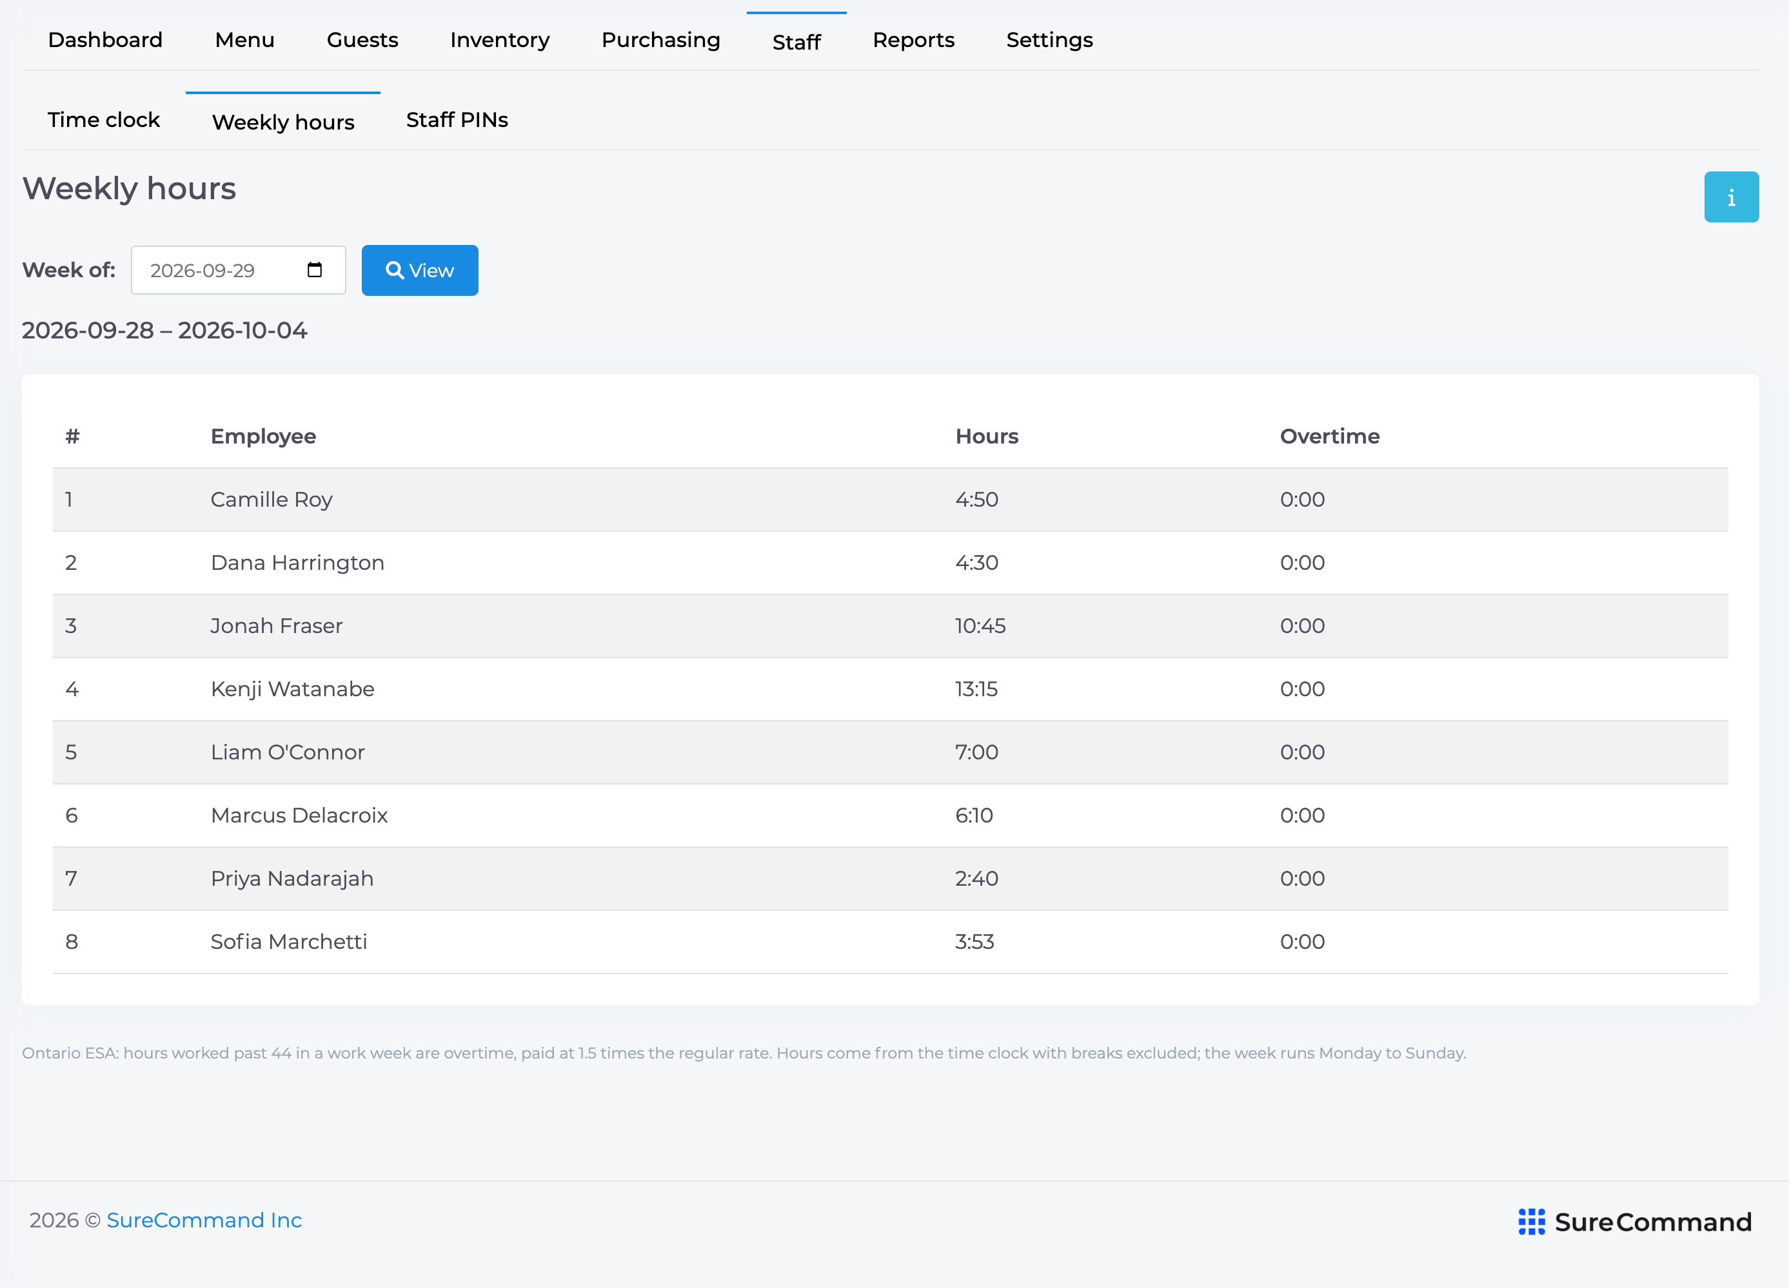Open the calendar picker icon in date field
The height and width of the screenshot is (1288, 1789).
pyautogui.click(x=315, y=270)
